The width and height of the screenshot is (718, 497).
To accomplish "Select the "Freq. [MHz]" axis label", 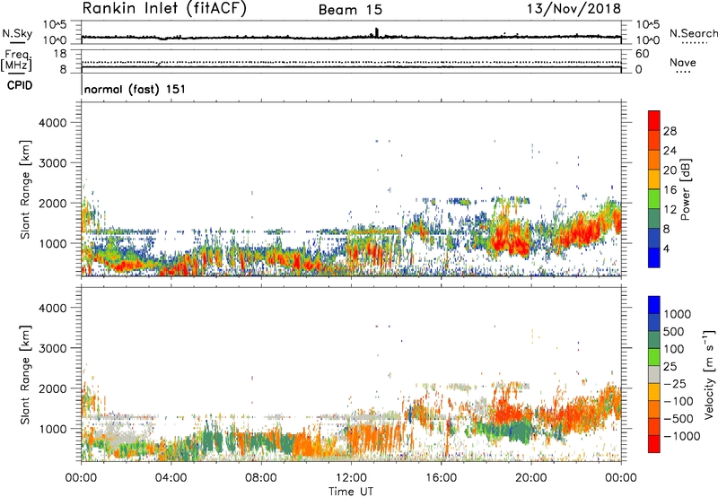I will [x=17, y=61].
